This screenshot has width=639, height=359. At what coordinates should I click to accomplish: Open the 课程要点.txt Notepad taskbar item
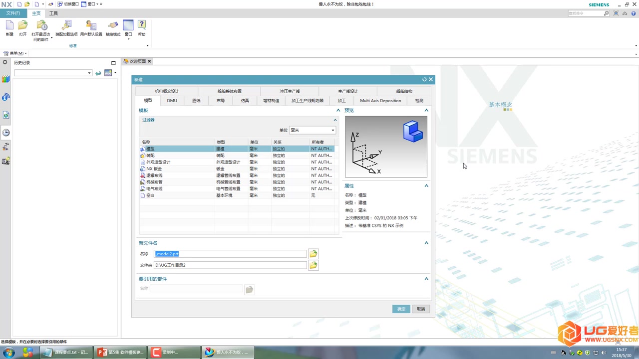[x=66, y=353]
